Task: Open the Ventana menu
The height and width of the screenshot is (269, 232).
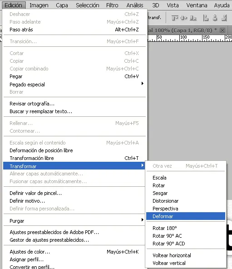Action: point(197,5)
